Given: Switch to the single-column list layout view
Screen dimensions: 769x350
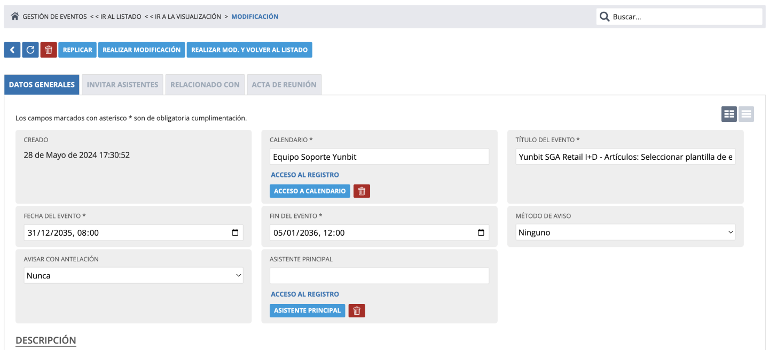Looking at the screenshot, I should (x=746, y=114).
